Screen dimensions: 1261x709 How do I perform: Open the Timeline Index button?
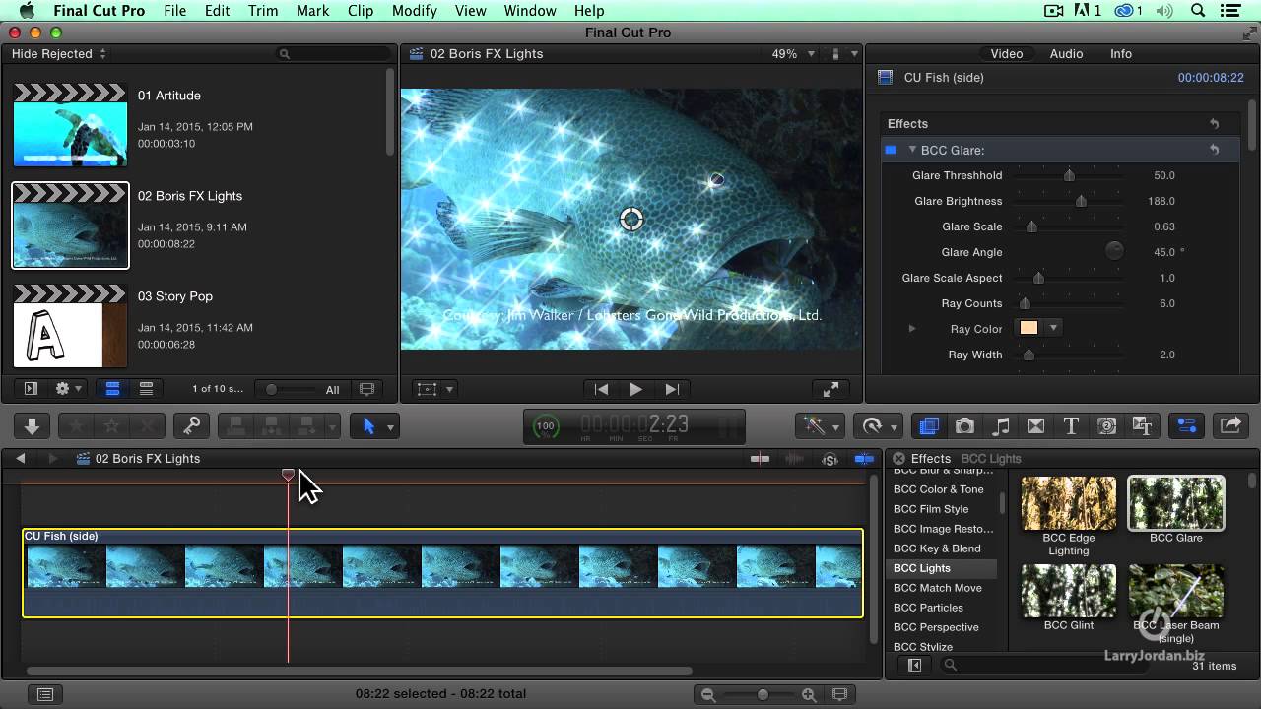(44, 694)
